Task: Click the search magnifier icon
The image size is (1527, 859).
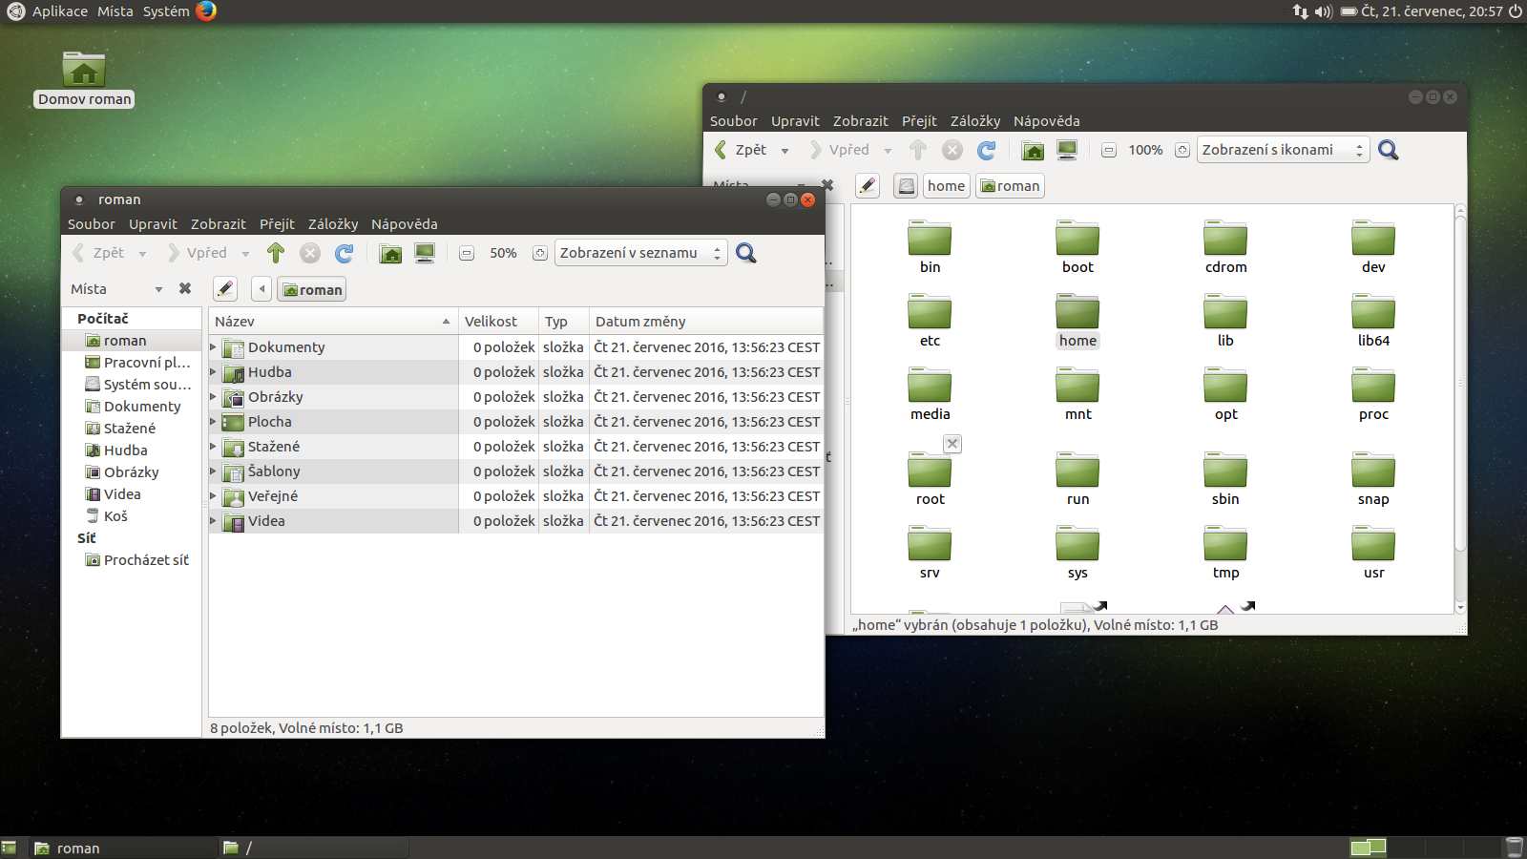Action: coord(746,253)
